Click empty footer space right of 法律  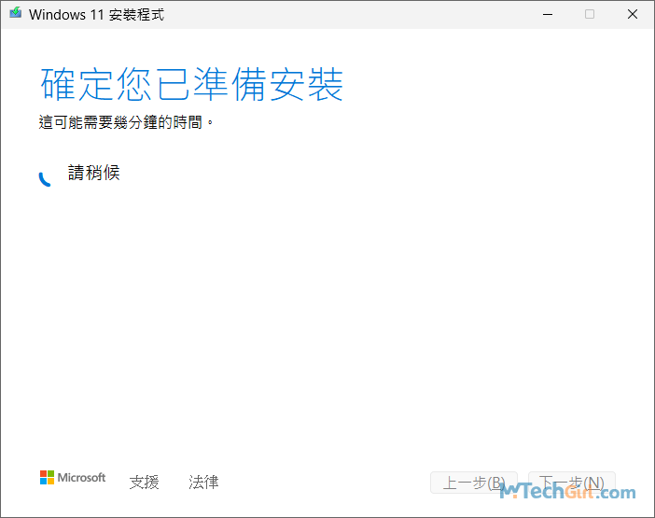pos(317,483)
